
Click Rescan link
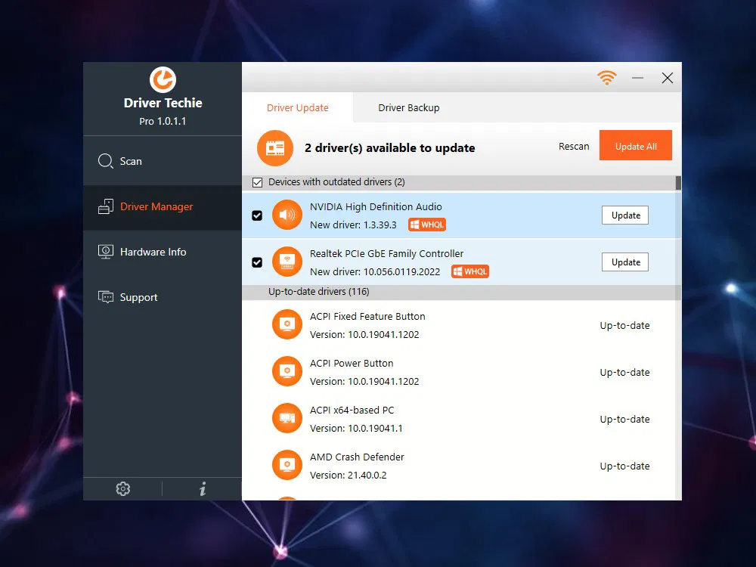coord(574,146)
